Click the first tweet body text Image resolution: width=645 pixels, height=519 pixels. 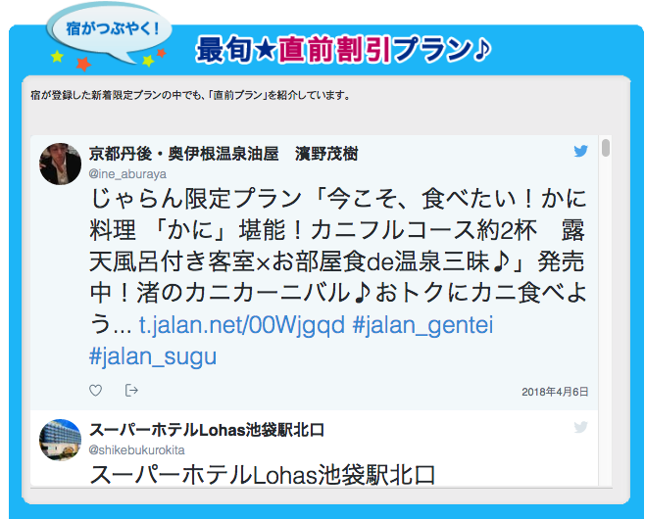pos(338,277)
